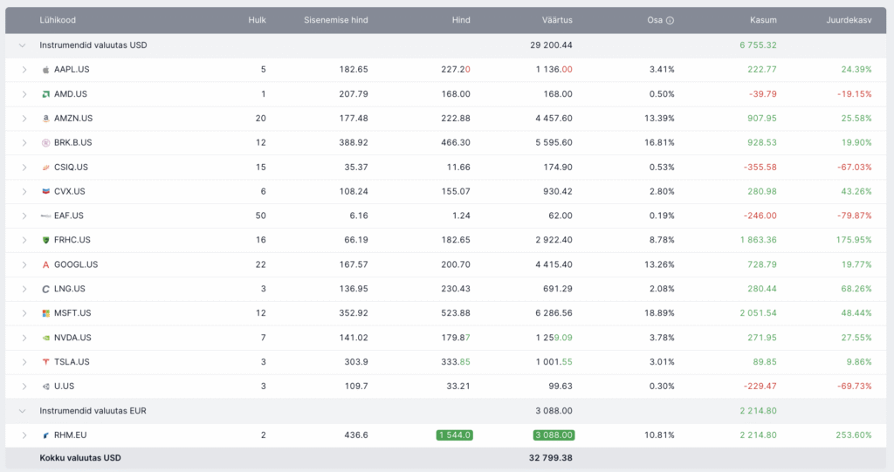This screenshot has width=894, height=472.
Task: Open the GOOGL.US ticker link
Action: (76, 264)
